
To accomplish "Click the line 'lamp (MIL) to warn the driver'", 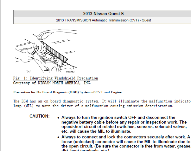I will [93, 106].
